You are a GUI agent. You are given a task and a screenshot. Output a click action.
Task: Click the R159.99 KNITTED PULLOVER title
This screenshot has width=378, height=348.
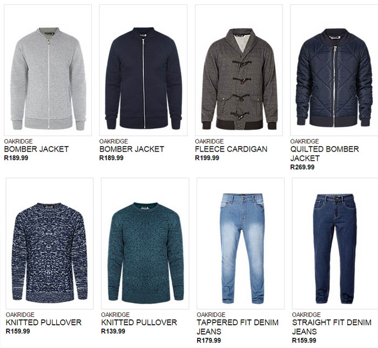[44, 323]
